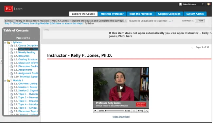The image size is (213, 124).
Task: Click page icon beside 2.1 Overview
Action: pyautogui.click(x=12, y=84)
